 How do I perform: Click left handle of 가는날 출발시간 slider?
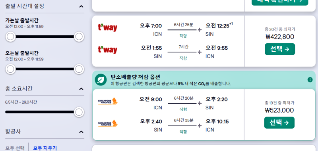tap(10, 37)
